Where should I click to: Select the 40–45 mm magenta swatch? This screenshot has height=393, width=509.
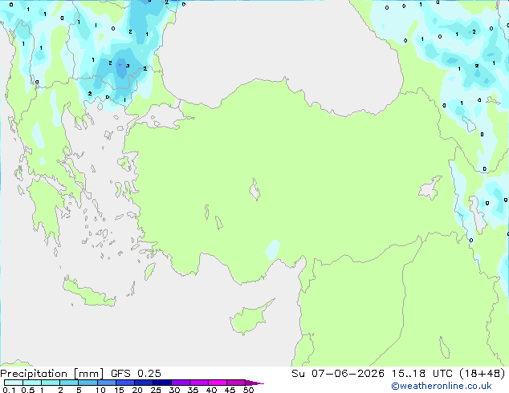point(218,383)
